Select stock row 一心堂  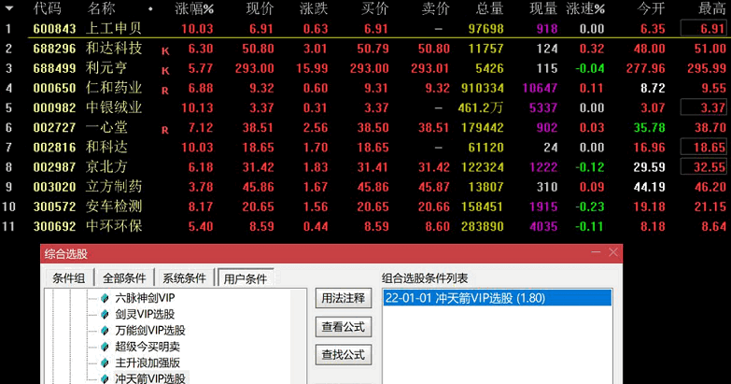point(366,127)
